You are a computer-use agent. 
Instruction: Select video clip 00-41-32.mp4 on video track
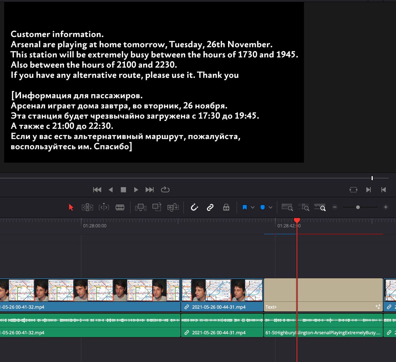90,295
